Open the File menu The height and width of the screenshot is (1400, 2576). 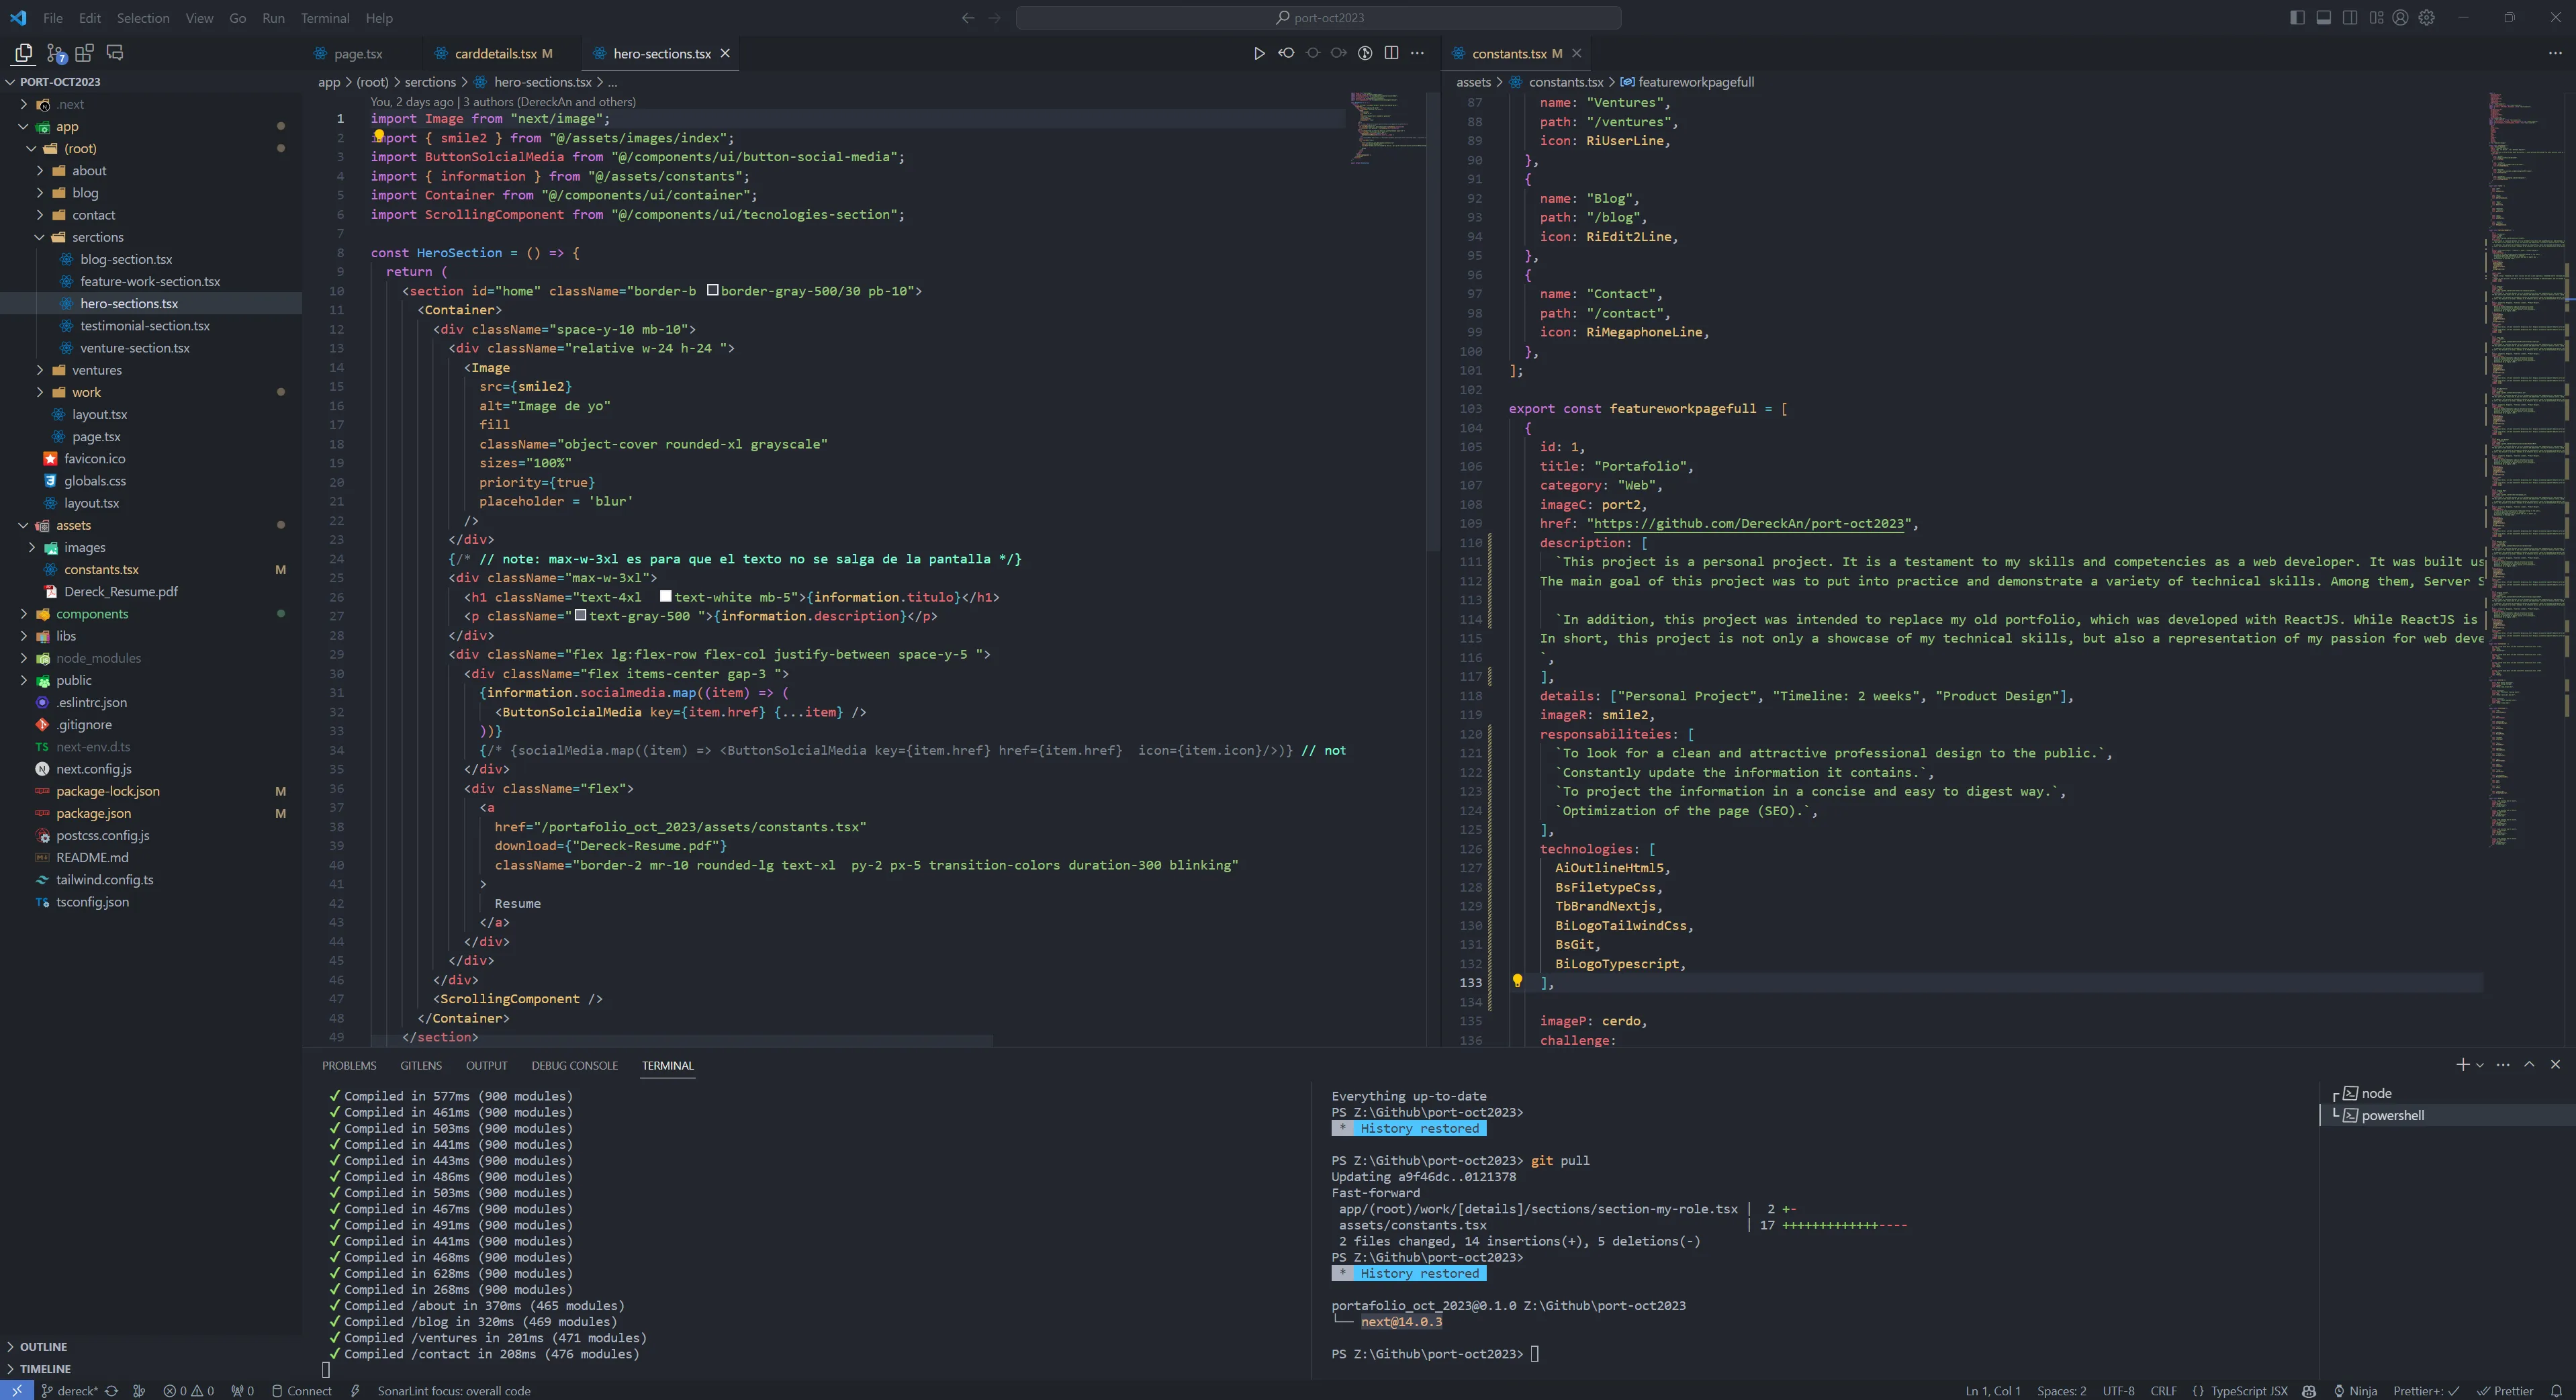pyautogui.click(x=53, y=18)
